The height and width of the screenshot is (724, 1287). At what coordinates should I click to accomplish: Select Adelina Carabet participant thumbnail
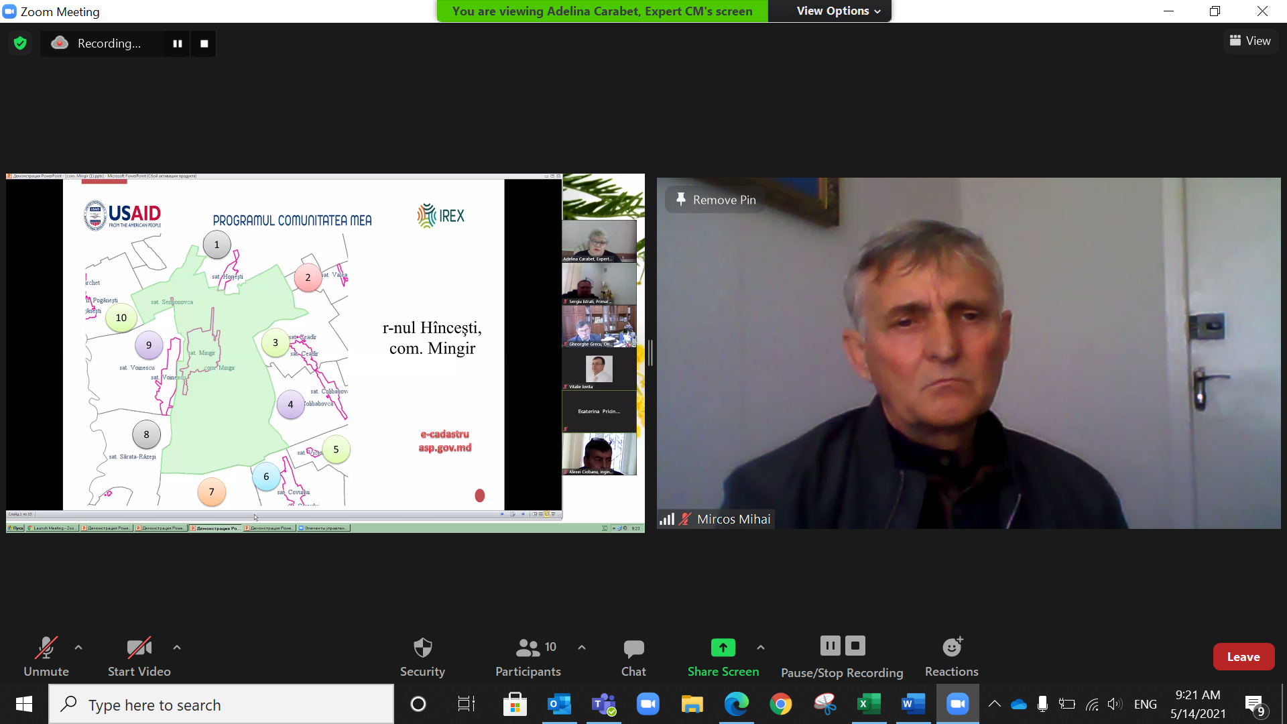coord(599,241)
